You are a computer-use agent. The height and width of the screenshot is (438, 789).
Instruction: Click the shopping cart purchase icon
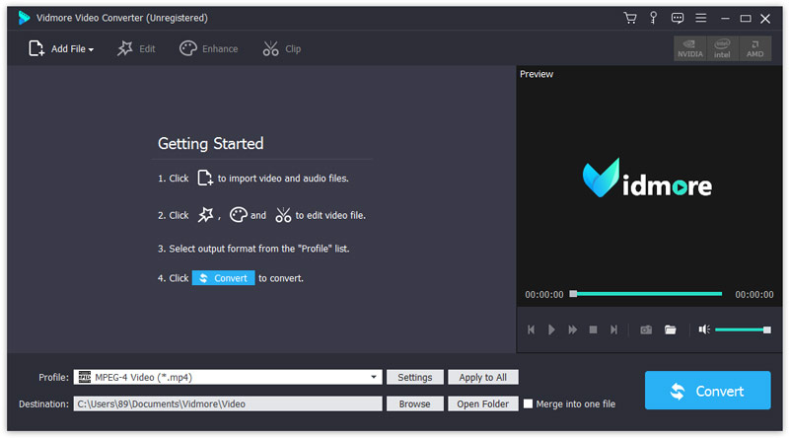click(x=630, y=18)
